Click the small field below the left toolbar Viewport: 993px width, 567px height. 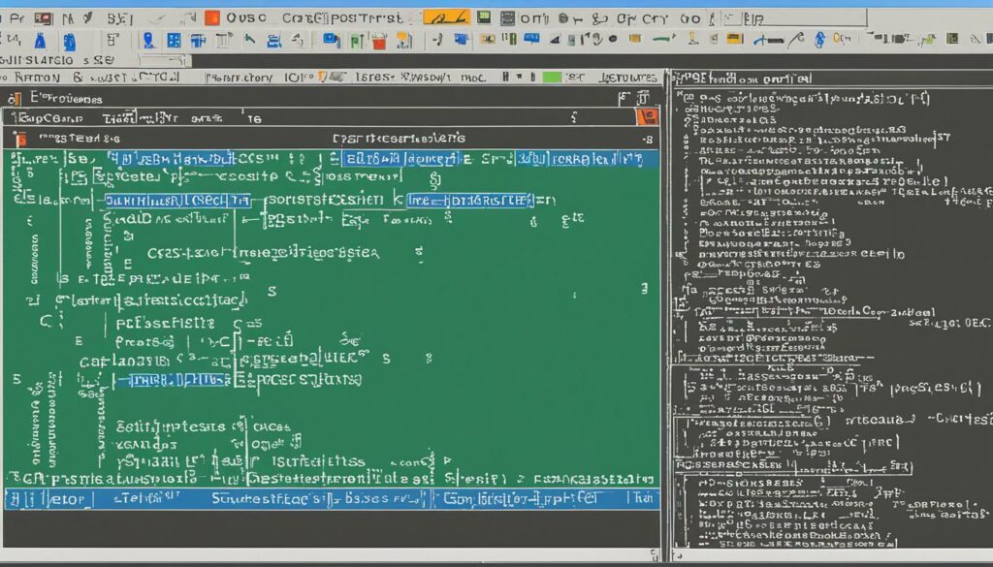click(165, 61)
